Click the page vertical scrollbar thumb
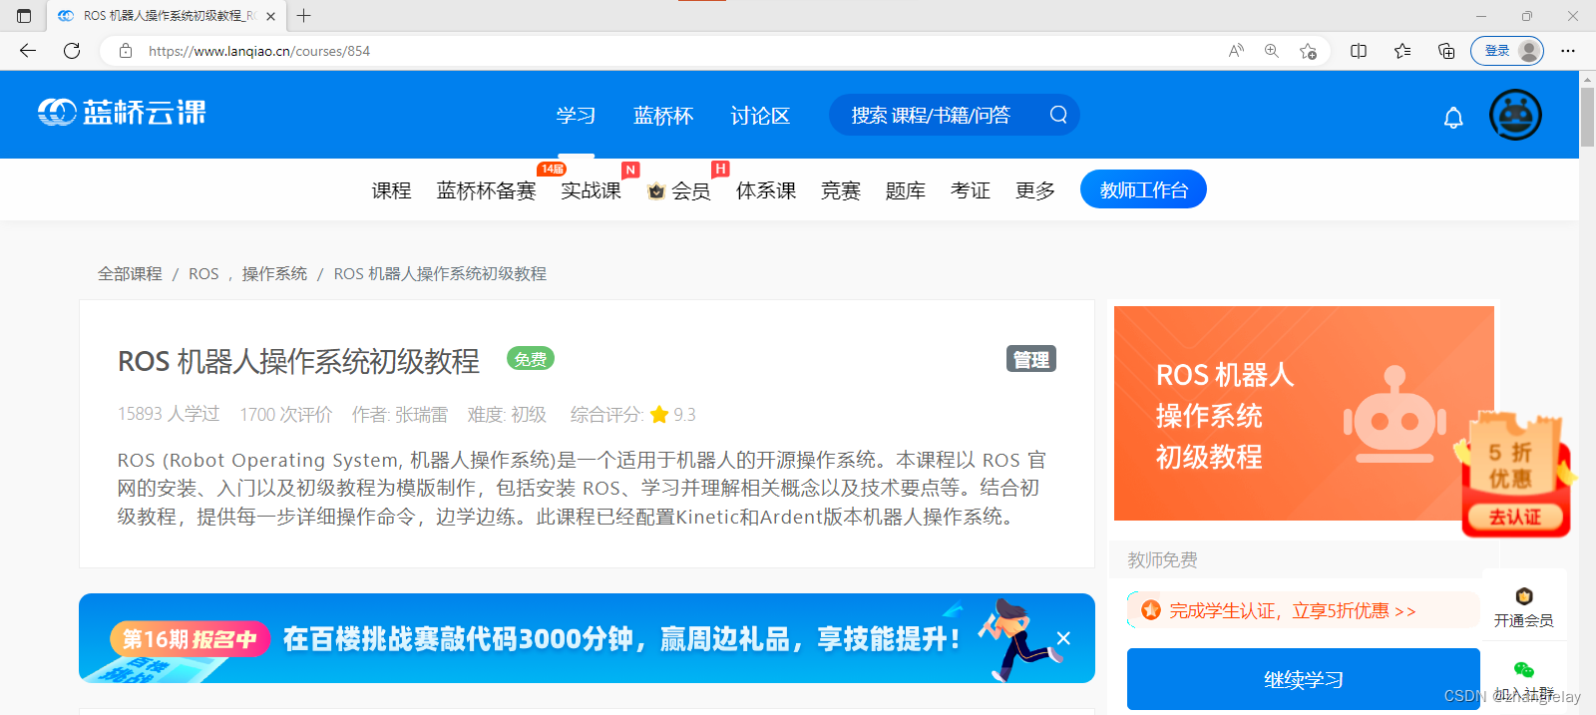1596x715 pixels. click(1587, 117)
